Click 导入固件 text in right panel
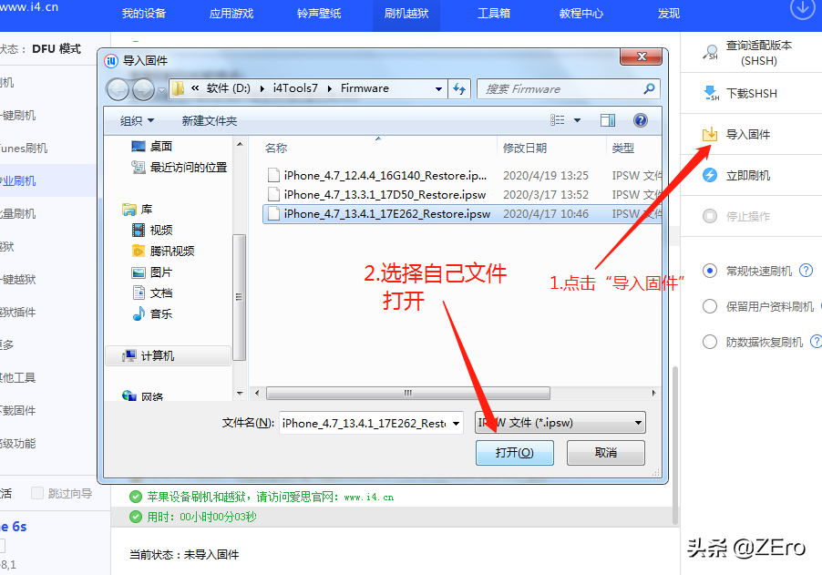The image size is (822, 575). click(x=747, y=134)
